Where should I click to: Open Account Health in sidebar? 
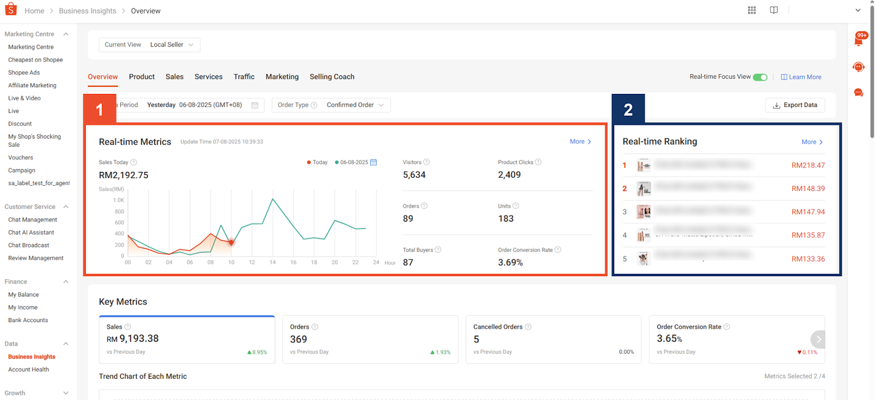28,369
